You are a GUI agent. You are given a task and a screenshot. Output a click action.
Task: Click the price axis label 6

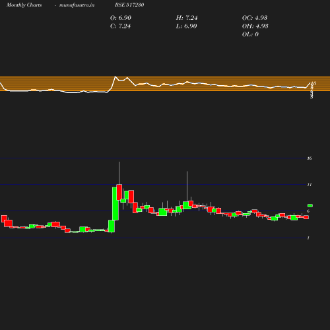(308, 211)
